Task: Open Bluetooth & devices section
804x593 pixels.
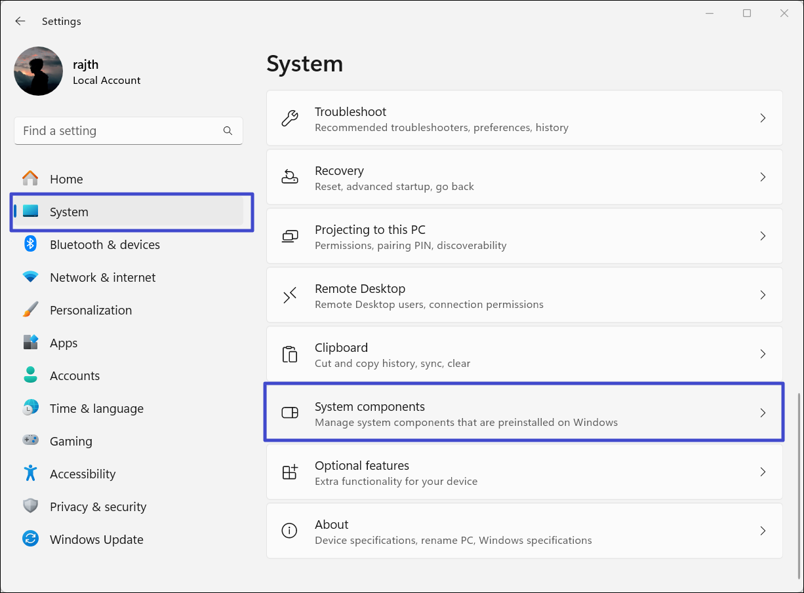Action: coord(104,245)
